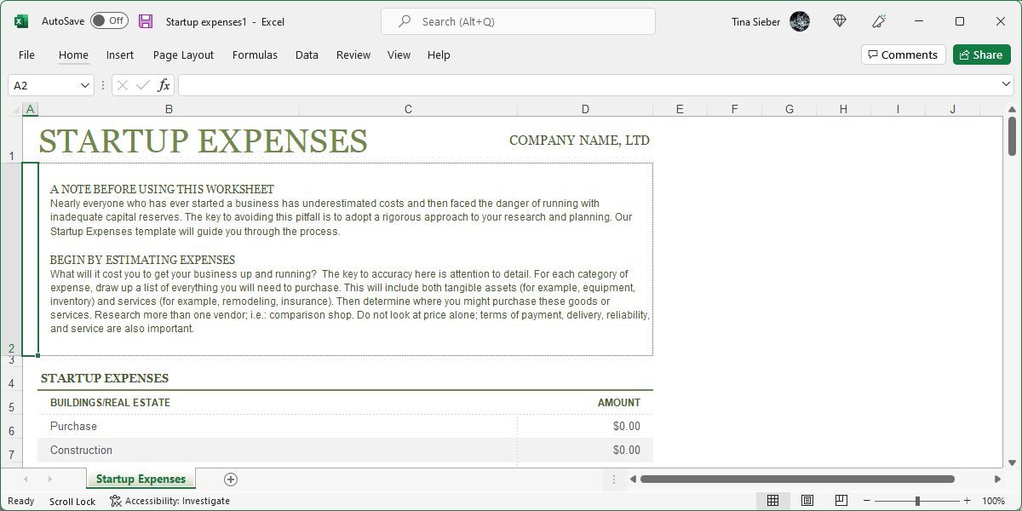Click the Premium diamond icon near profile
This screenshot has height=511, width=1022.
[x=839, y=21]
